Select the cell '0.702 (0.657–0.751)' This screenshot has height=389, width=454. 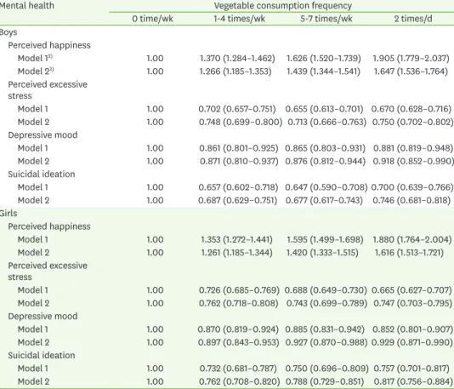pyautogui.click(x=237, y=109)
